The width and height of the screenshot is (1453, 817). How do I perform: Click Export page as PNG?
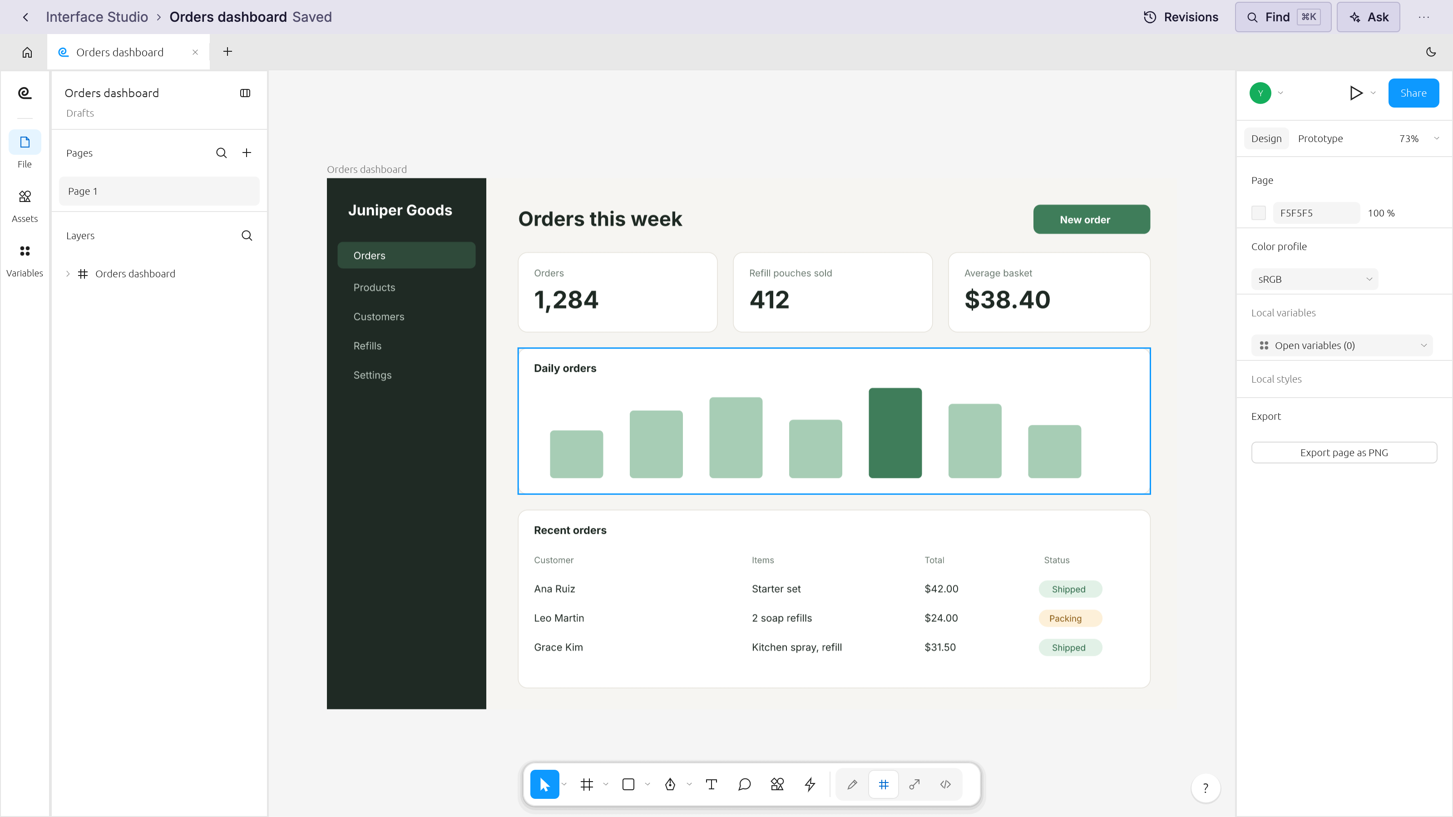click(1344, 452)
